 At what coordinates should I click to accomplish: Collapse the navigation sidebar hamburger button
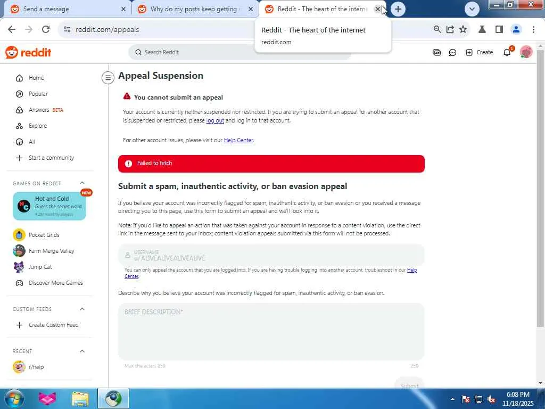(108, 78)
